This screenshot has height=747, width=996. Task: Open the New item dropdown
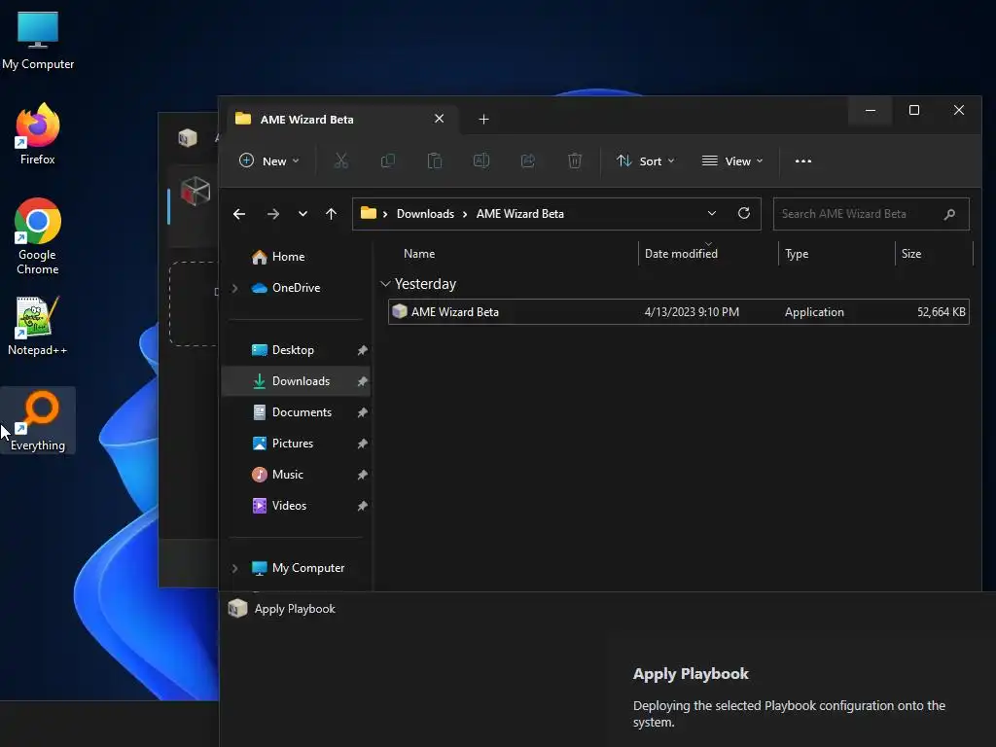pyautogui.click(x=268, y=160)
